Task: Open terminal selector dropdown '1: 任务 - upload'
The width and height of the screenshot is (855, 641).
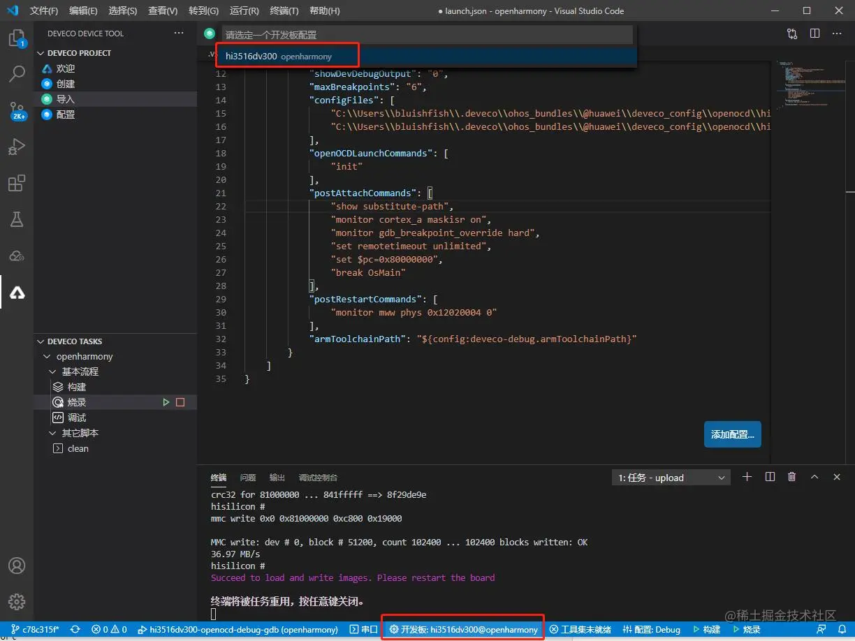Action: 671,478
